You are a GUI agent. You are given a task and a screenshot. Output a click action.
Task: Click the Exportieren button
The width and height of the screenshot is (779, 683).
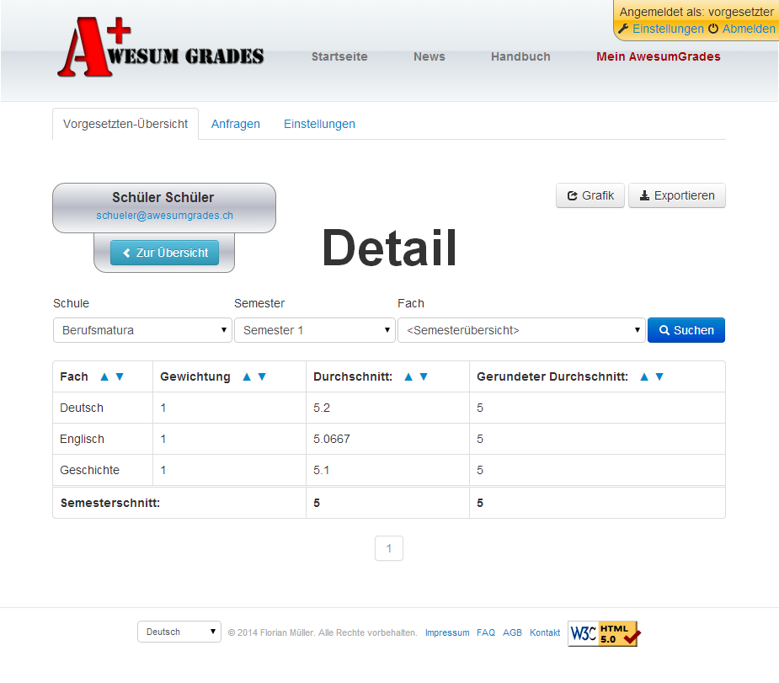[x=676, y=195]
